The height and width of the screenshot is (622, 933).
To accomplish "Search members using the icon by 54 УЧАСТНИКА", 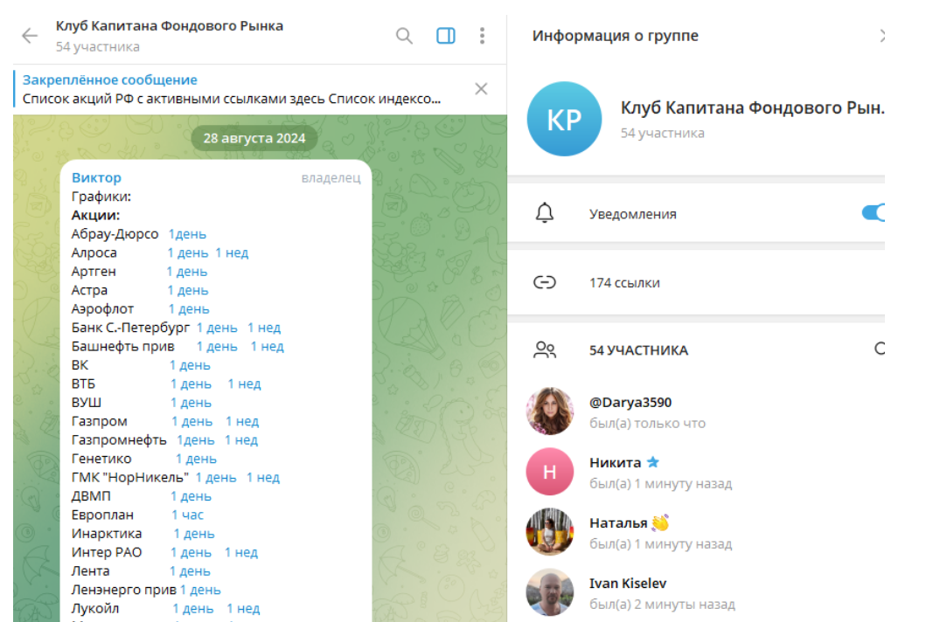I will tap(880, 349).
